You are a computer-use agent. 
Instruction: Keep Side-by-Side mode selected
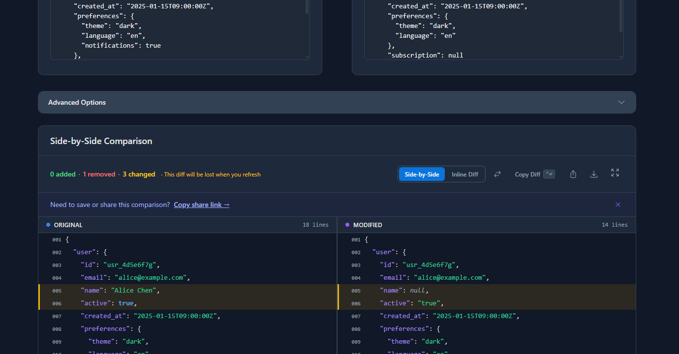tap(421, 174)
